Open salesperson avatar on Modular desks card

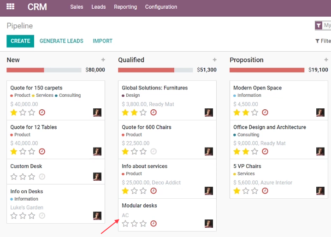209,224
